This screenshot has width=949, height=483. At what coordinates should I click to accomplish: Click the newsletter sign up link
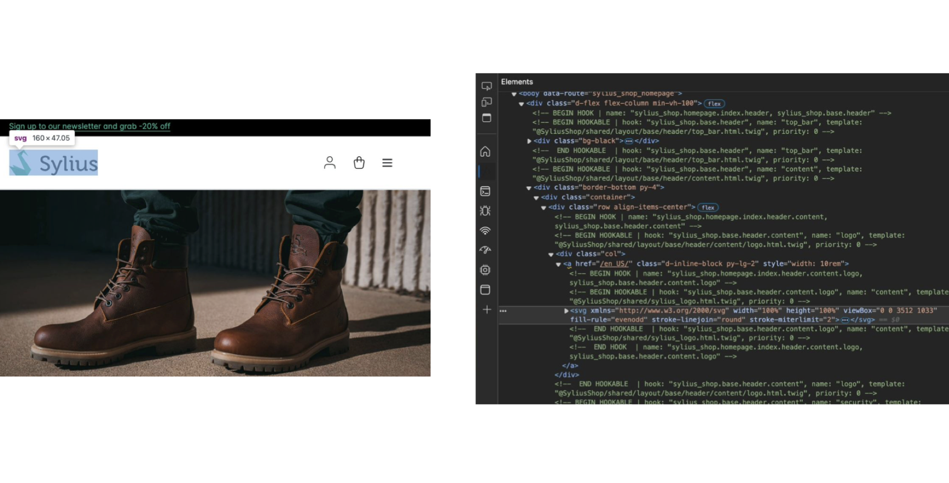90,126
